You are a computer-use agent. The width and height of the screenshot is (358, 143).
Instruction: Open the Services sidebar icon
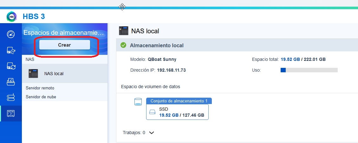(11, 97)
